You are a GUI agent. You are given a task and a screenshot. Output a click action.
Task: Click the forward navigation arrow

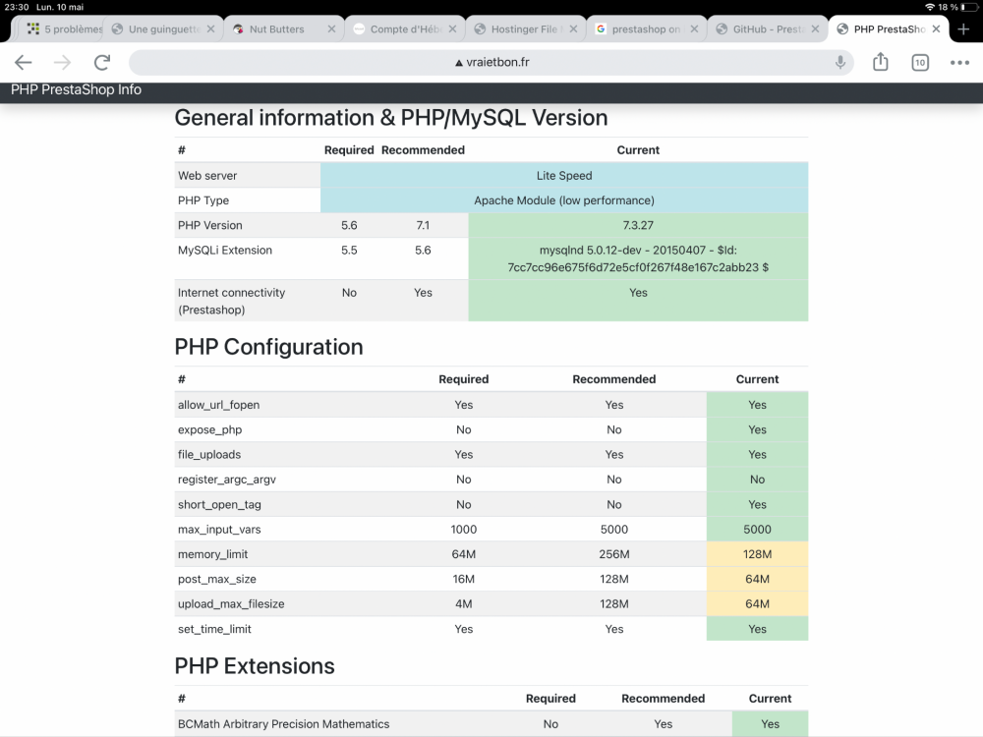pos(63,63)
